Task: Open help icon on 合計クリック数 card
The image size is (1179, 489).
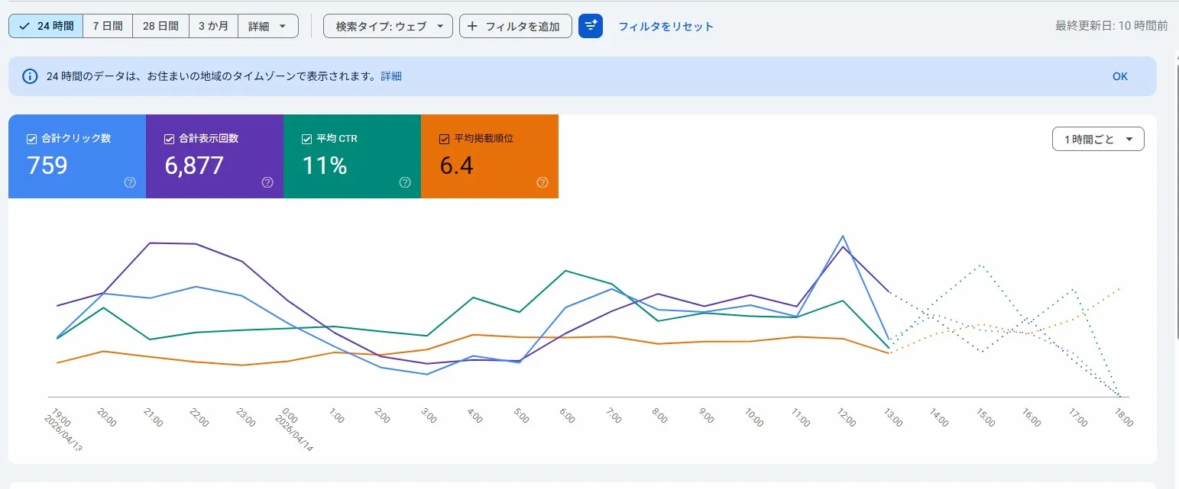Action: pos(130,182)
